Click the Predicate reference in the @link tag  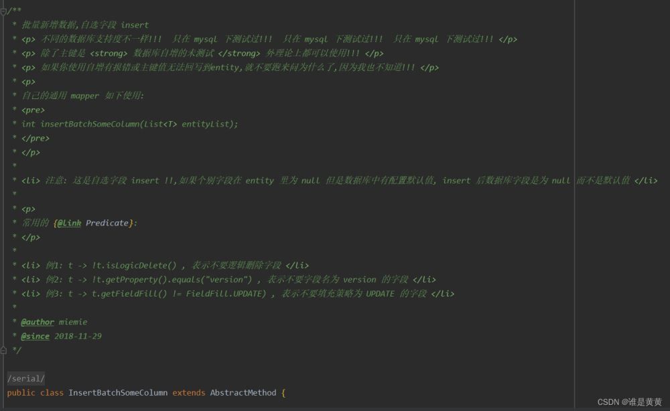click(x=107, y=223)
